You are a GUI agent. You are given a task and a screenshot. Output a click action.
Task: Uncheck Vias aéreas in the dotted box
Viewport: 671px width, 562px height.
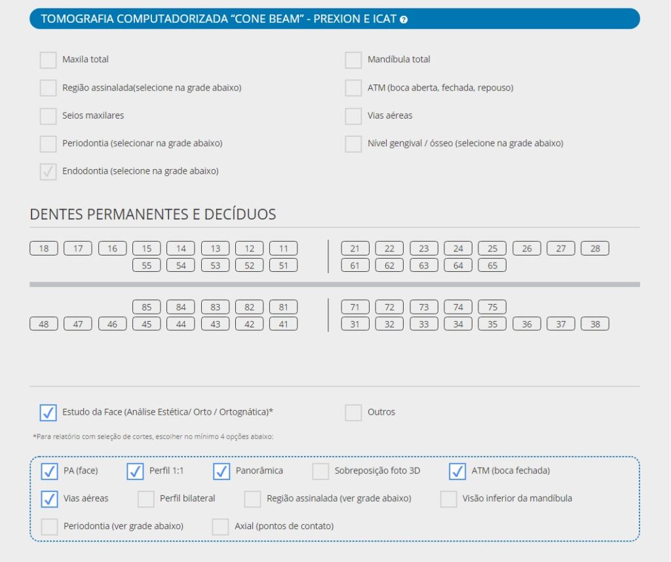tap(49, 498)
